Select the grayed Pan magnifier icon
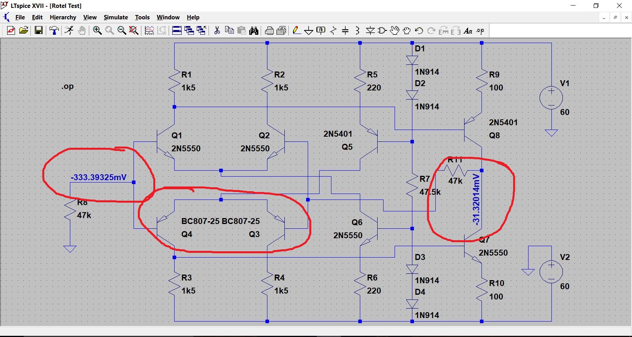632x337 pixels. pyautogui.click(x=109, y=30)
